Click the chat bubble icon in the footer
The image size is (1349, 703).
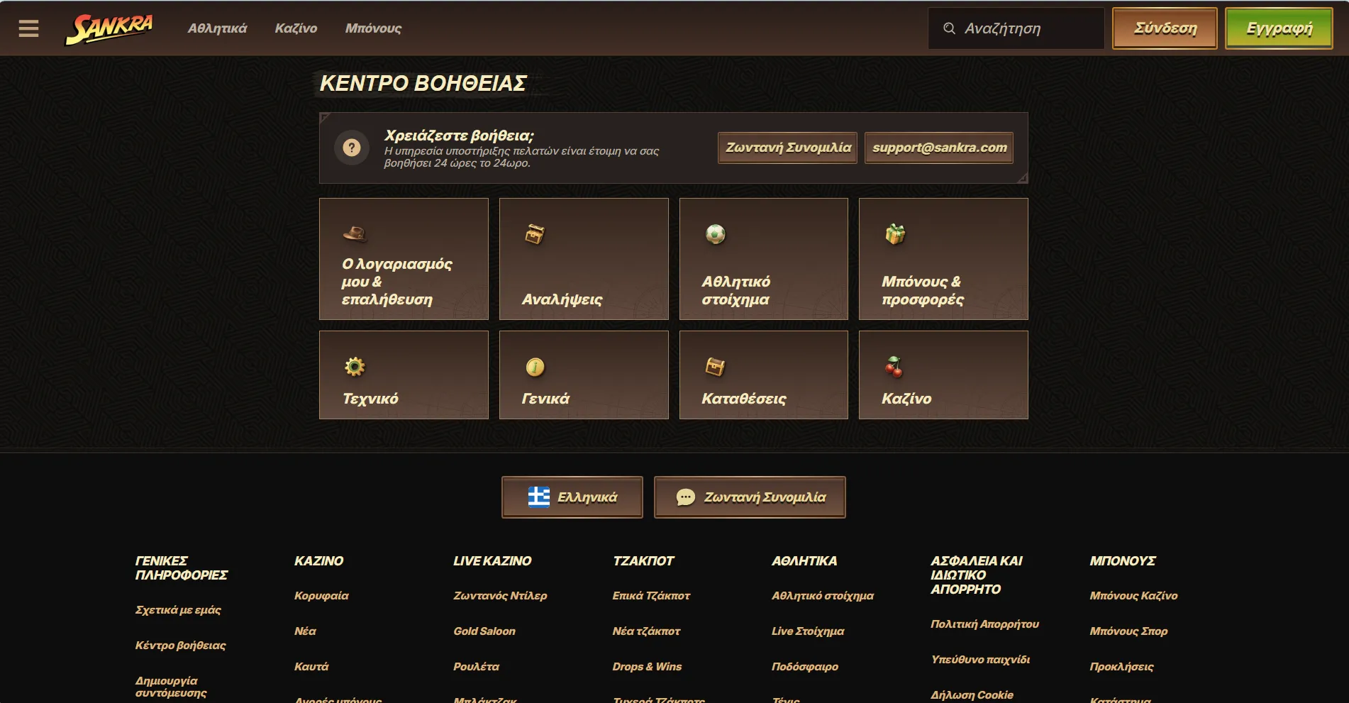click(x=685, y=497)
